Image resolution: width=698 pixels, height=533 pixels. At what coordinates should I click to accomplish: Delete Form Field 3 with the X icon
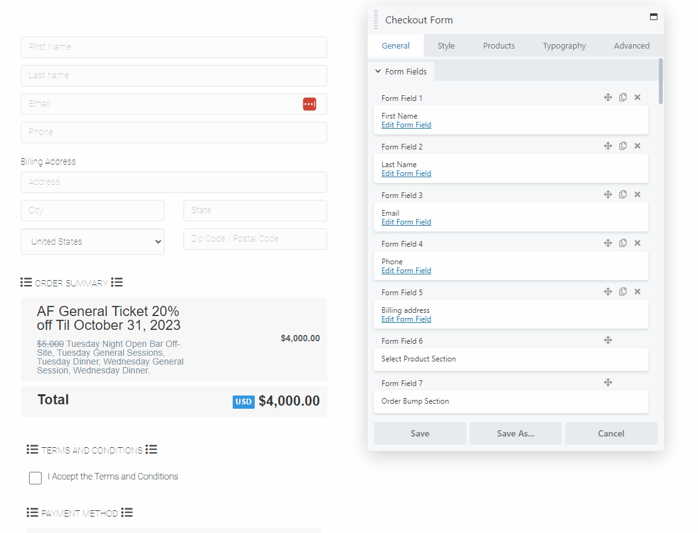(637, 194)
